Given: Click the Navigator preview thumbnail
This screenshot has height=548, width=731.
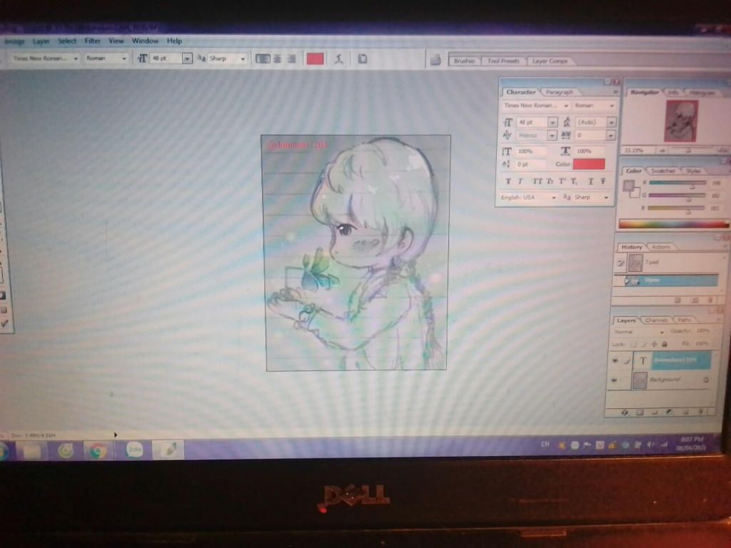Looking at the screenshot, I should tap(681, 121).
